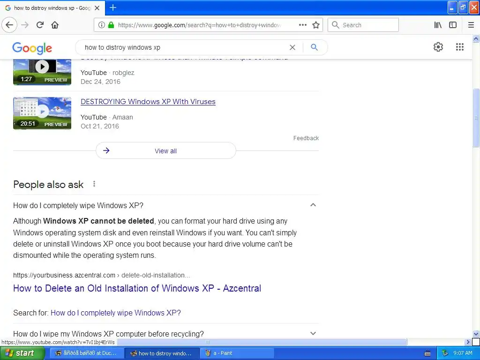480x360 pixels.
Task: Open the Firefox hamburger menu
Action: tap(471, 25)
